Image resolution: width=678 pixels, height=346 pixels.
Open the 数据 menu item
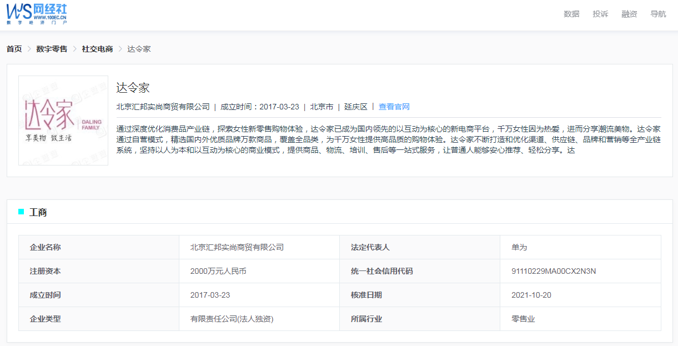(571, 14)
